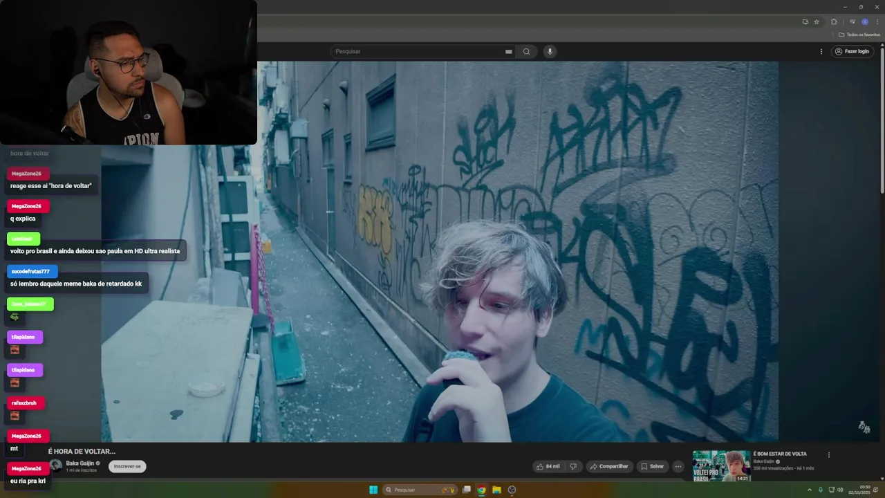Screen dimensions: 885x498
Task: Open Task View on the taskbar
Action: [x=467, y=490]
